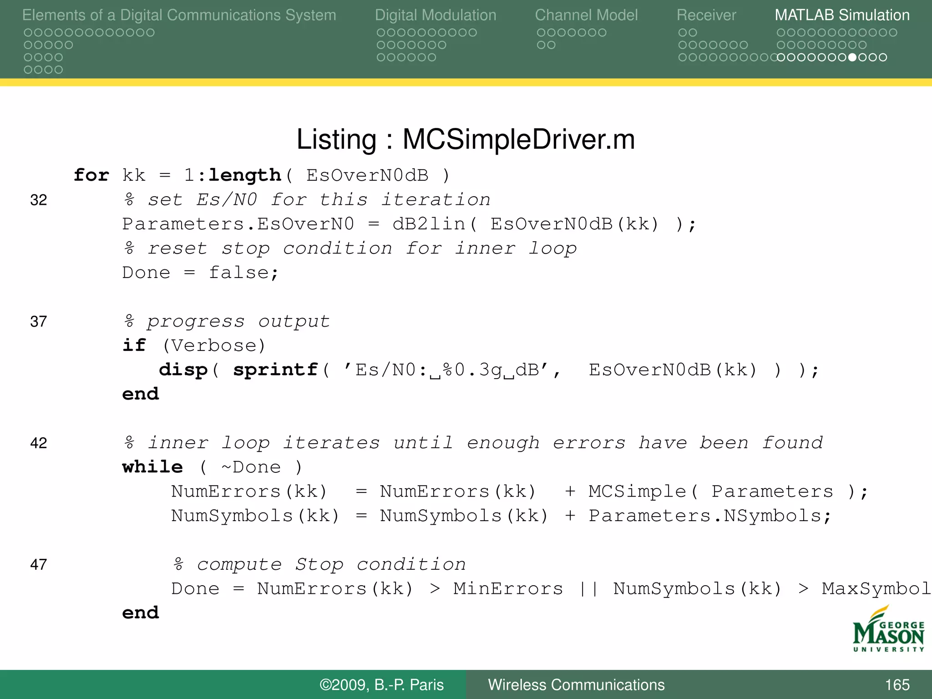Click the '% compute Stop condition' comment
This screenshot has width=932, height=699.
(319, 565)
